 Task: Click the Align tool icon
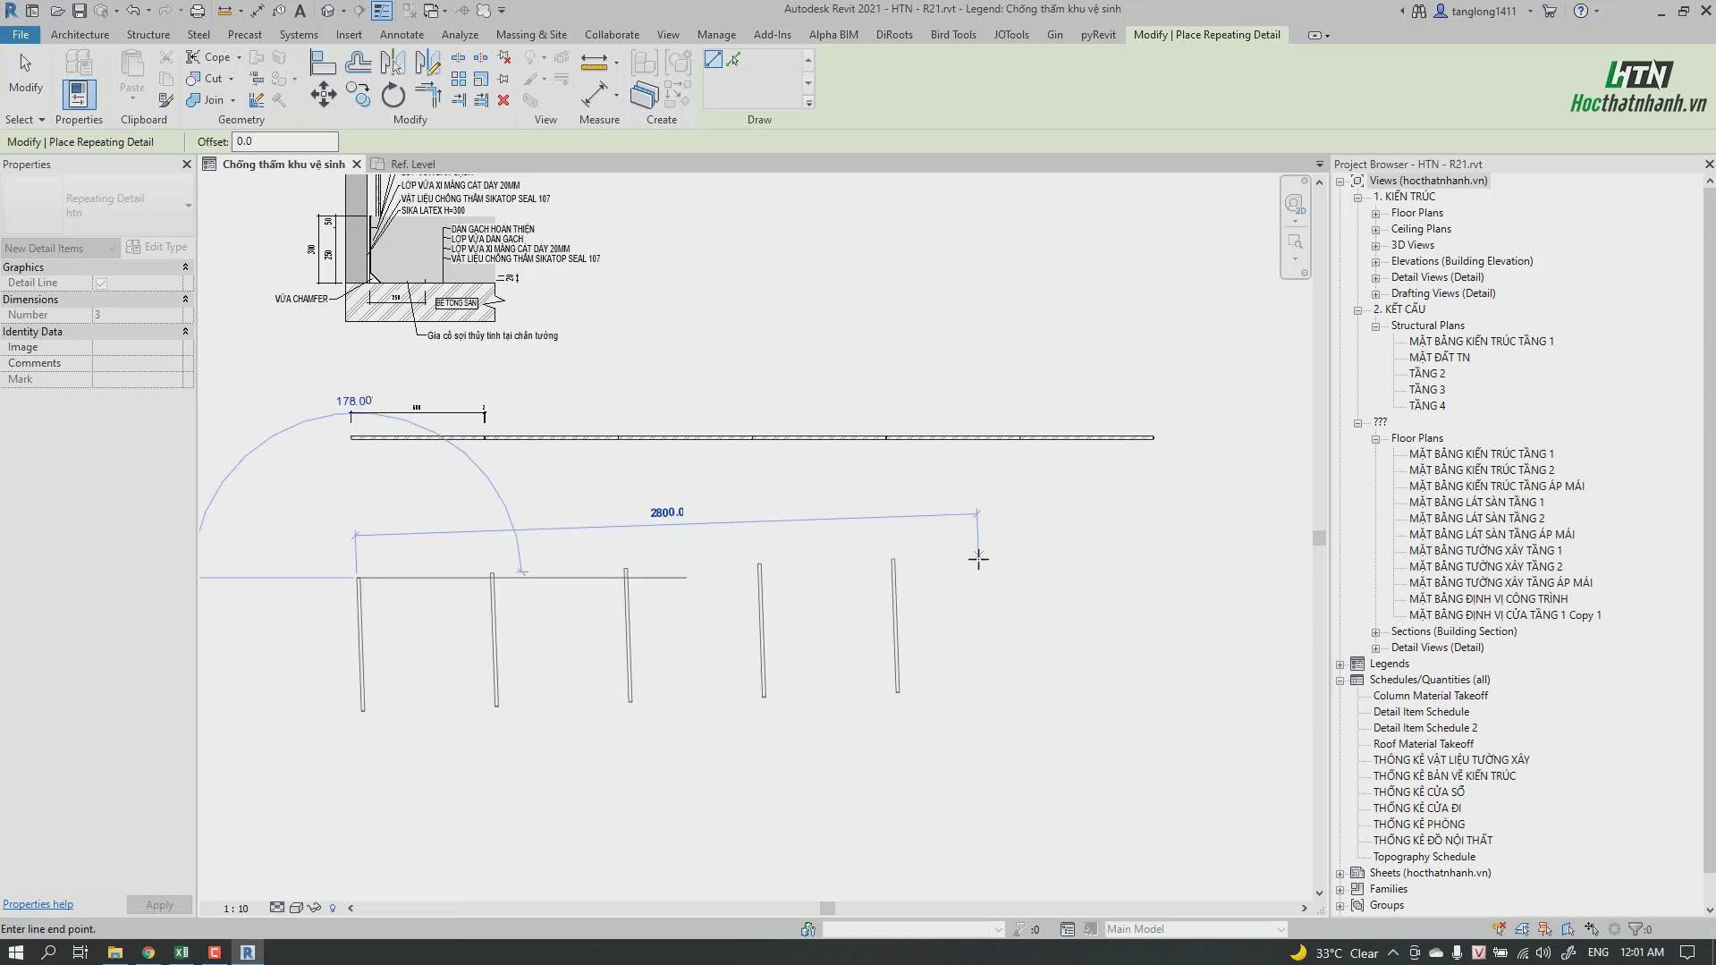pyautogui.click(x=322, y=62)
